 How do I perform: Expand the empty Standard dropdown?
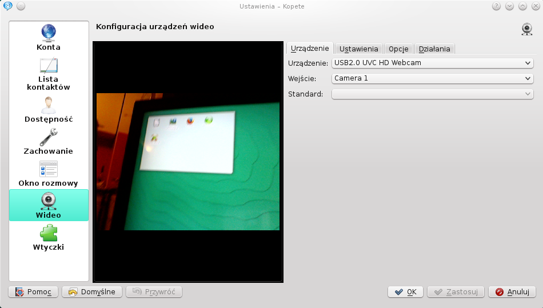tap(432, 94)
